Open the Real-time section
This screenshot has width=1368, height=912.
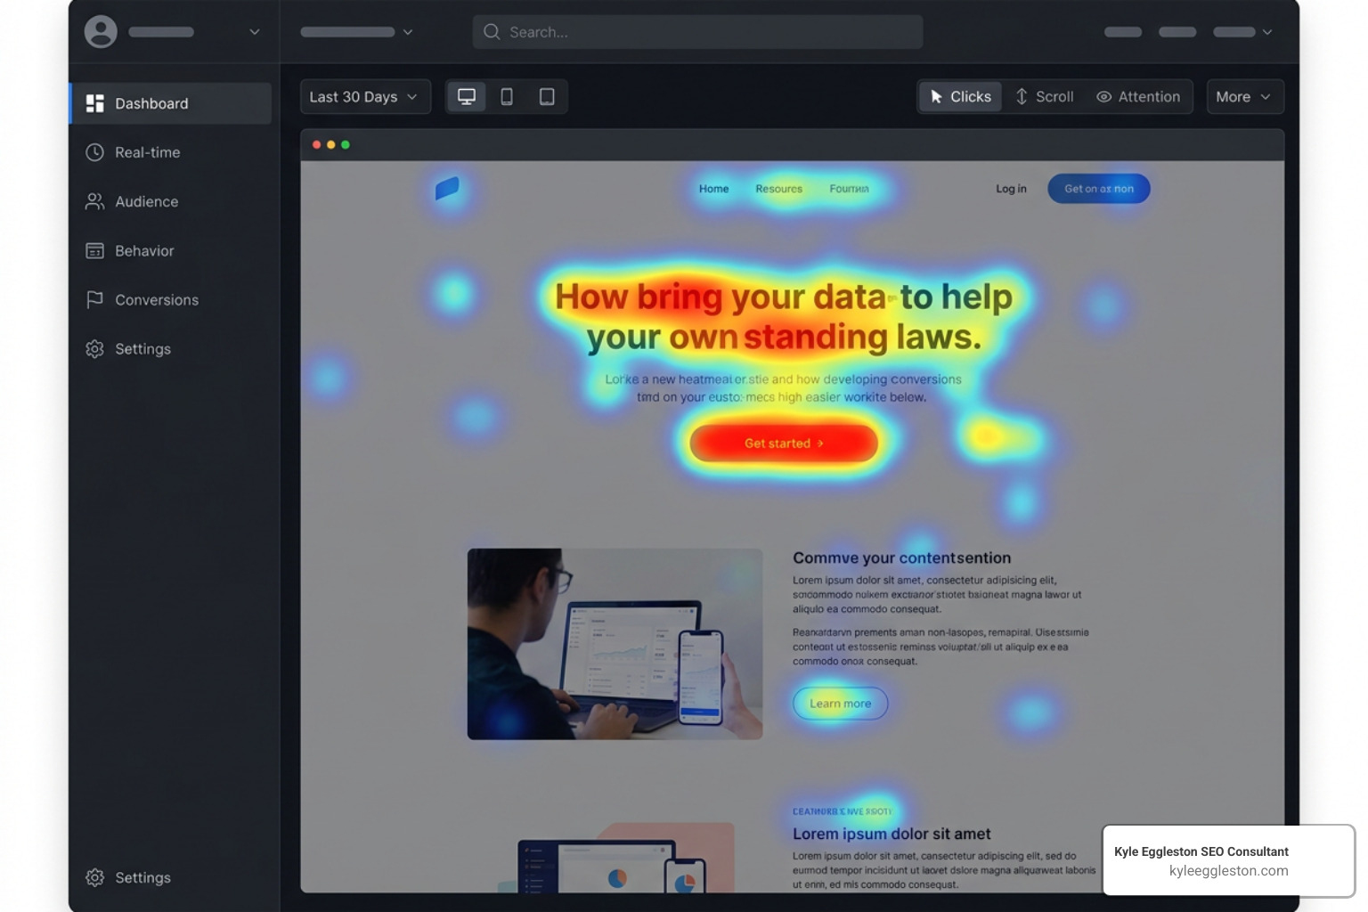[x=147, y=152]
